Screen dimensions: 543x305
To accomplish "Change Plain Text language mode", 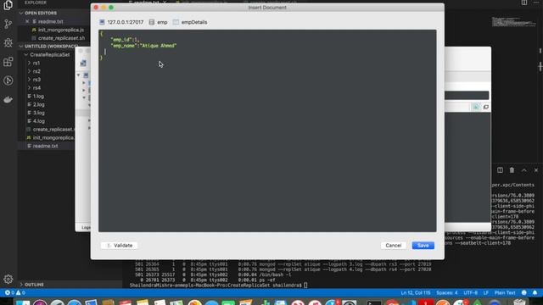I will pyautogui.click(x=505, y=292).
